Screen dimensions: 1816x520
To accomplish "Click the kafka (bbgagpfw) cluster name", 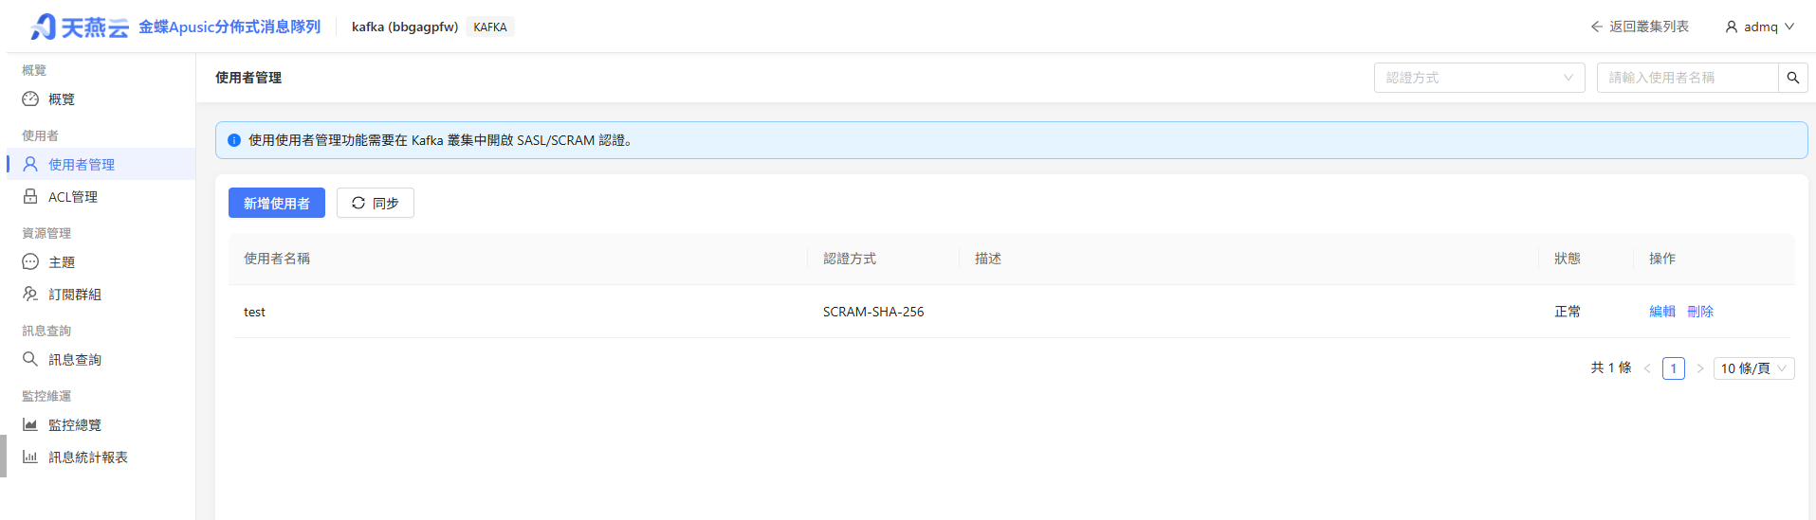I will (x=405, y=27).
